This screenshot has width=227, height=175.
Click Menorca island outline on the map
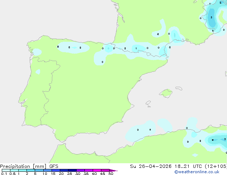tap(179, 88)
